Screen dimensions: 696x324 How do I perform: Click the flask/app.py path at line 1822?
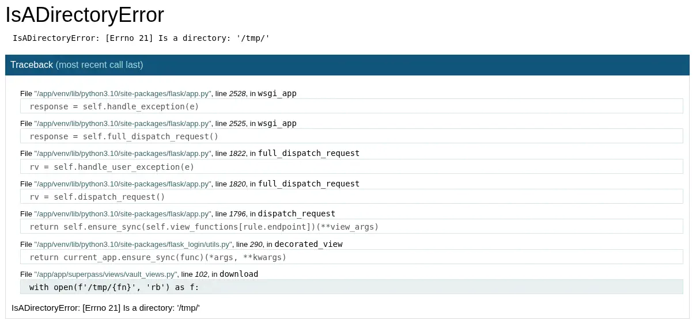tap(122, 154)
